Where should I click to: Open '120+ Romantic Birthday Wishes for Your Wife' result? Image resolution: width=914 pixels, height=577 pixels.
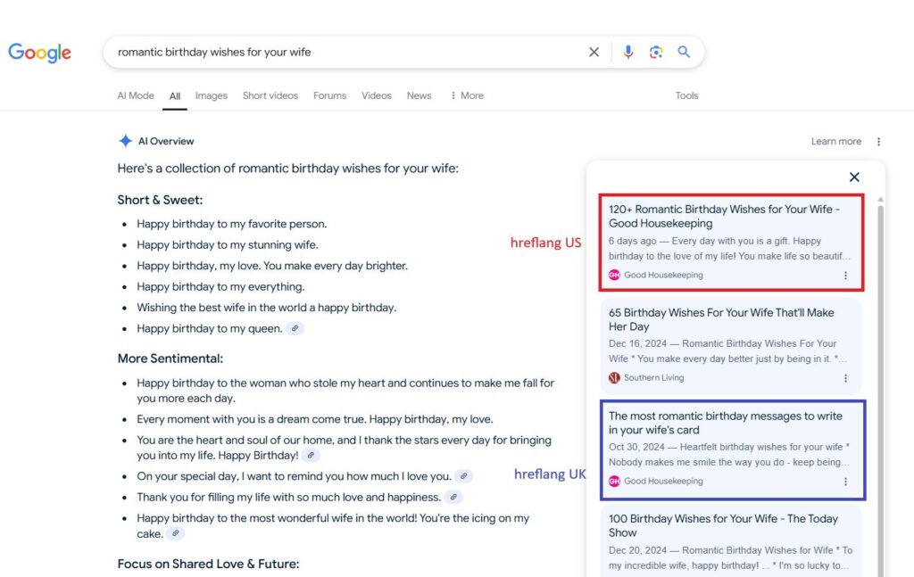724,216
